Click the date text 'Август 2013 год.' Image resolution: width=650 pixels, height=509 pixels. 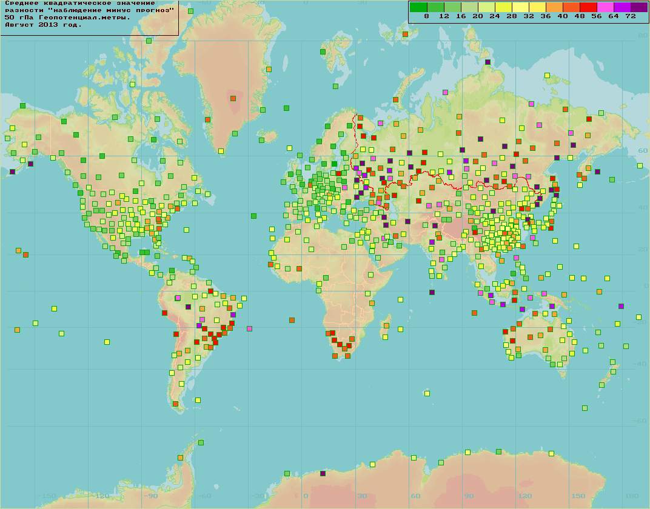43,25
